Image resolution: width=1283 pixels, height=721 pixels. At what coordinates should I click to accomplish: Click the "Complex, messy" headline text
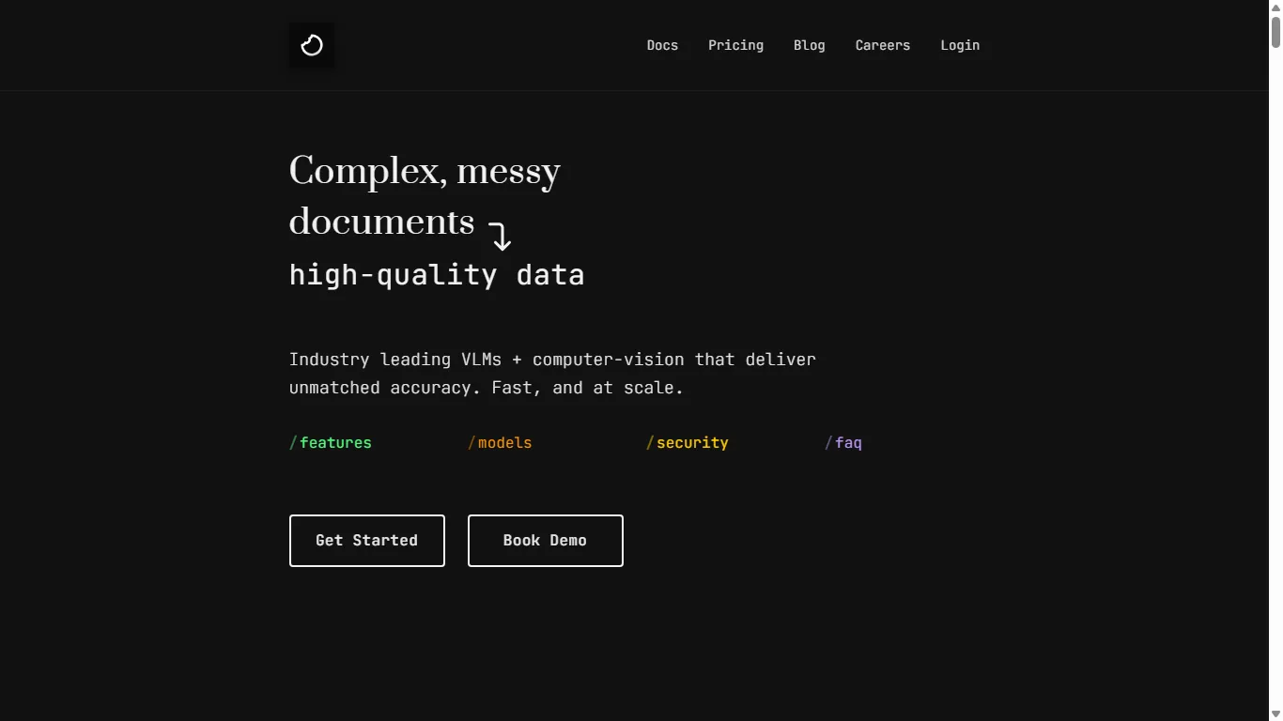[x=425, y=172]
